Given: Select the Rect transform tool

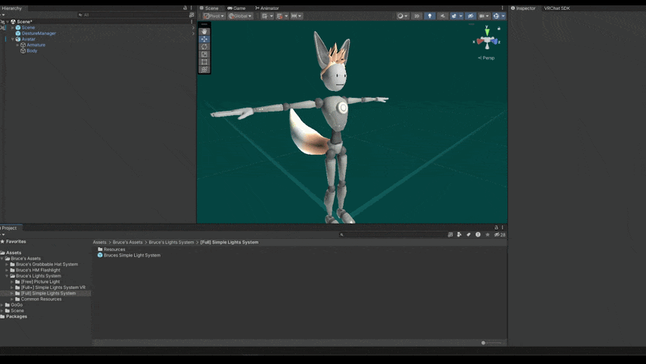Looking at the screenshot, I should click(204, 62).
